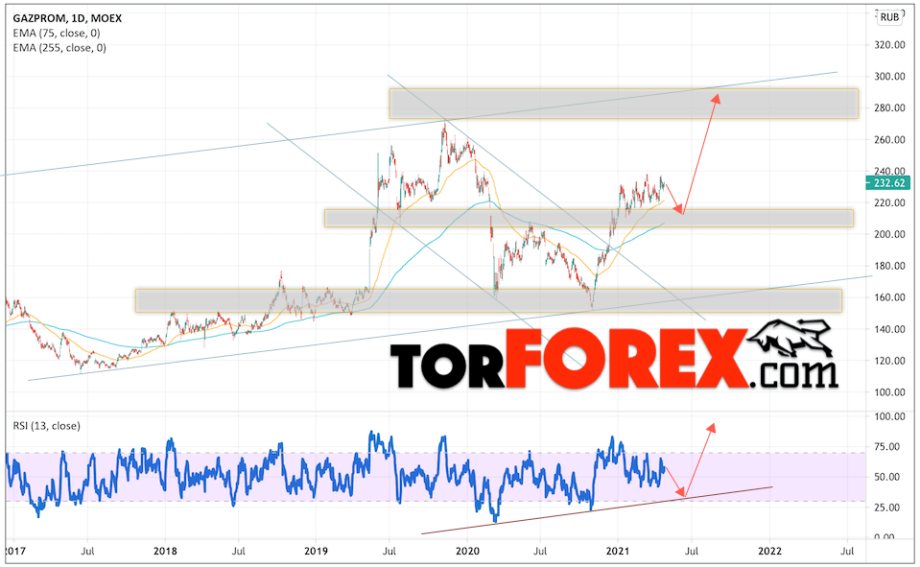920x567 pixels.
Task: Click the 220.00 price axis label
Action: click(x=889, y=202)
